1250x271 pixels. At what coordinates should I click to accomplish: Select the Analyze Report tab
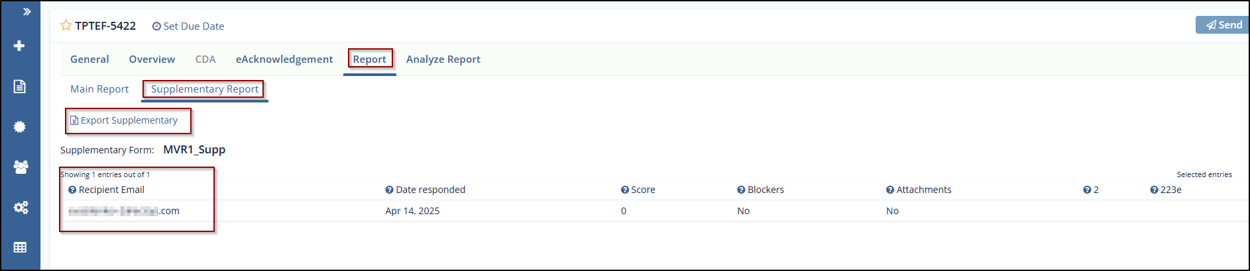[x=443, y=59]
